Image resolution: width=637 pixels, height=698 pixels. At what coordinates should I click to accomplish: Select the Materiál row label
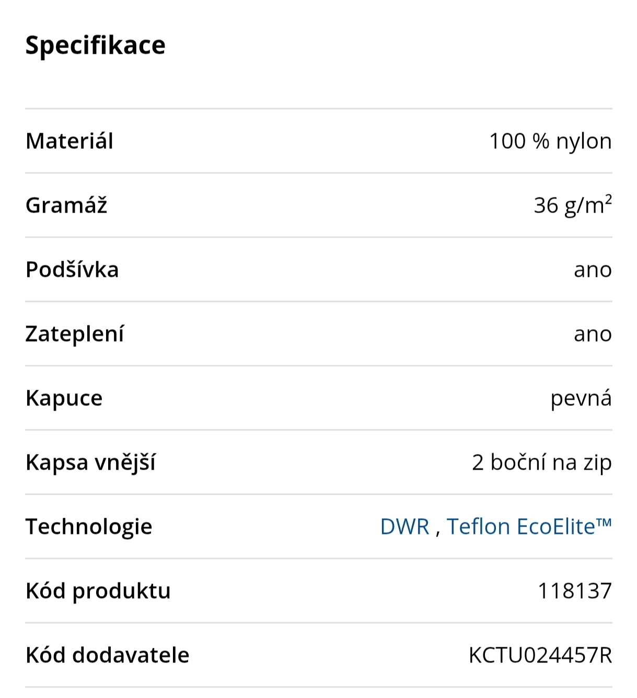[x=70, y=141]
